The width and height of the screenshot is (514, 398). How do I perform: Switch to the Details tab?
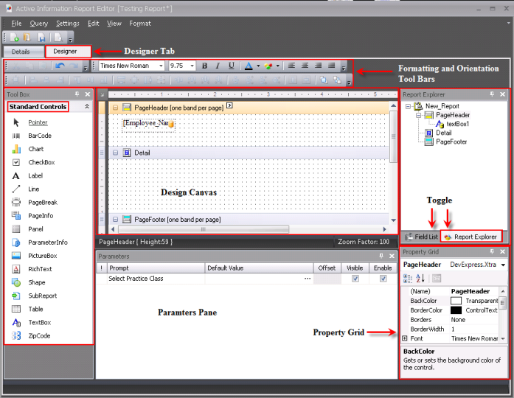[x=21, y=52]
